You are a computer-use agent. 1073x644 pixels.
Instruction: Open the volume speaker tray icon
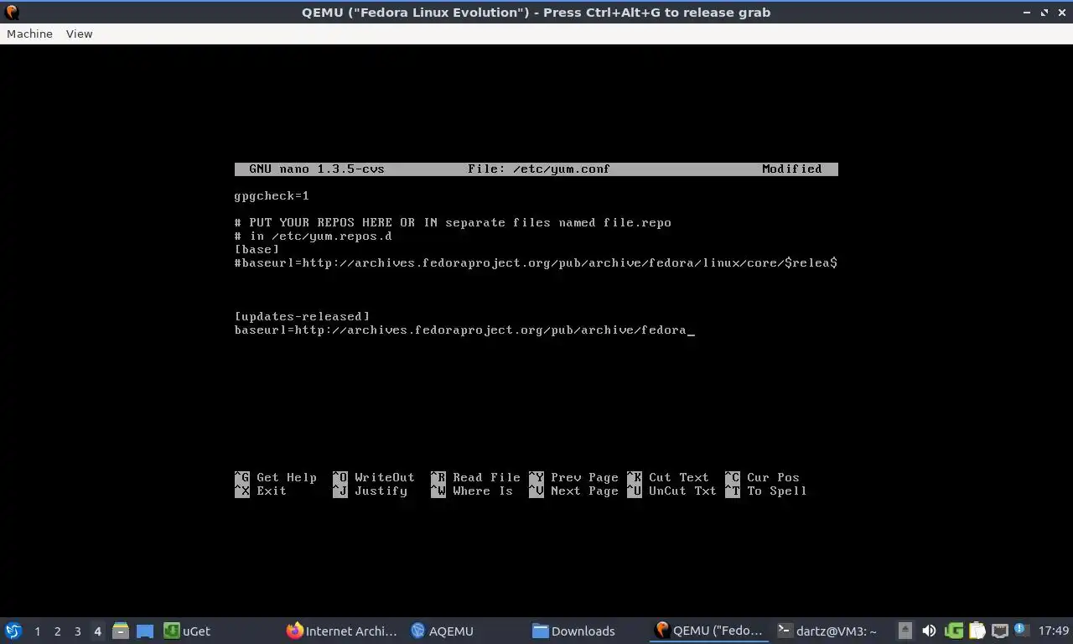[929, 631]
